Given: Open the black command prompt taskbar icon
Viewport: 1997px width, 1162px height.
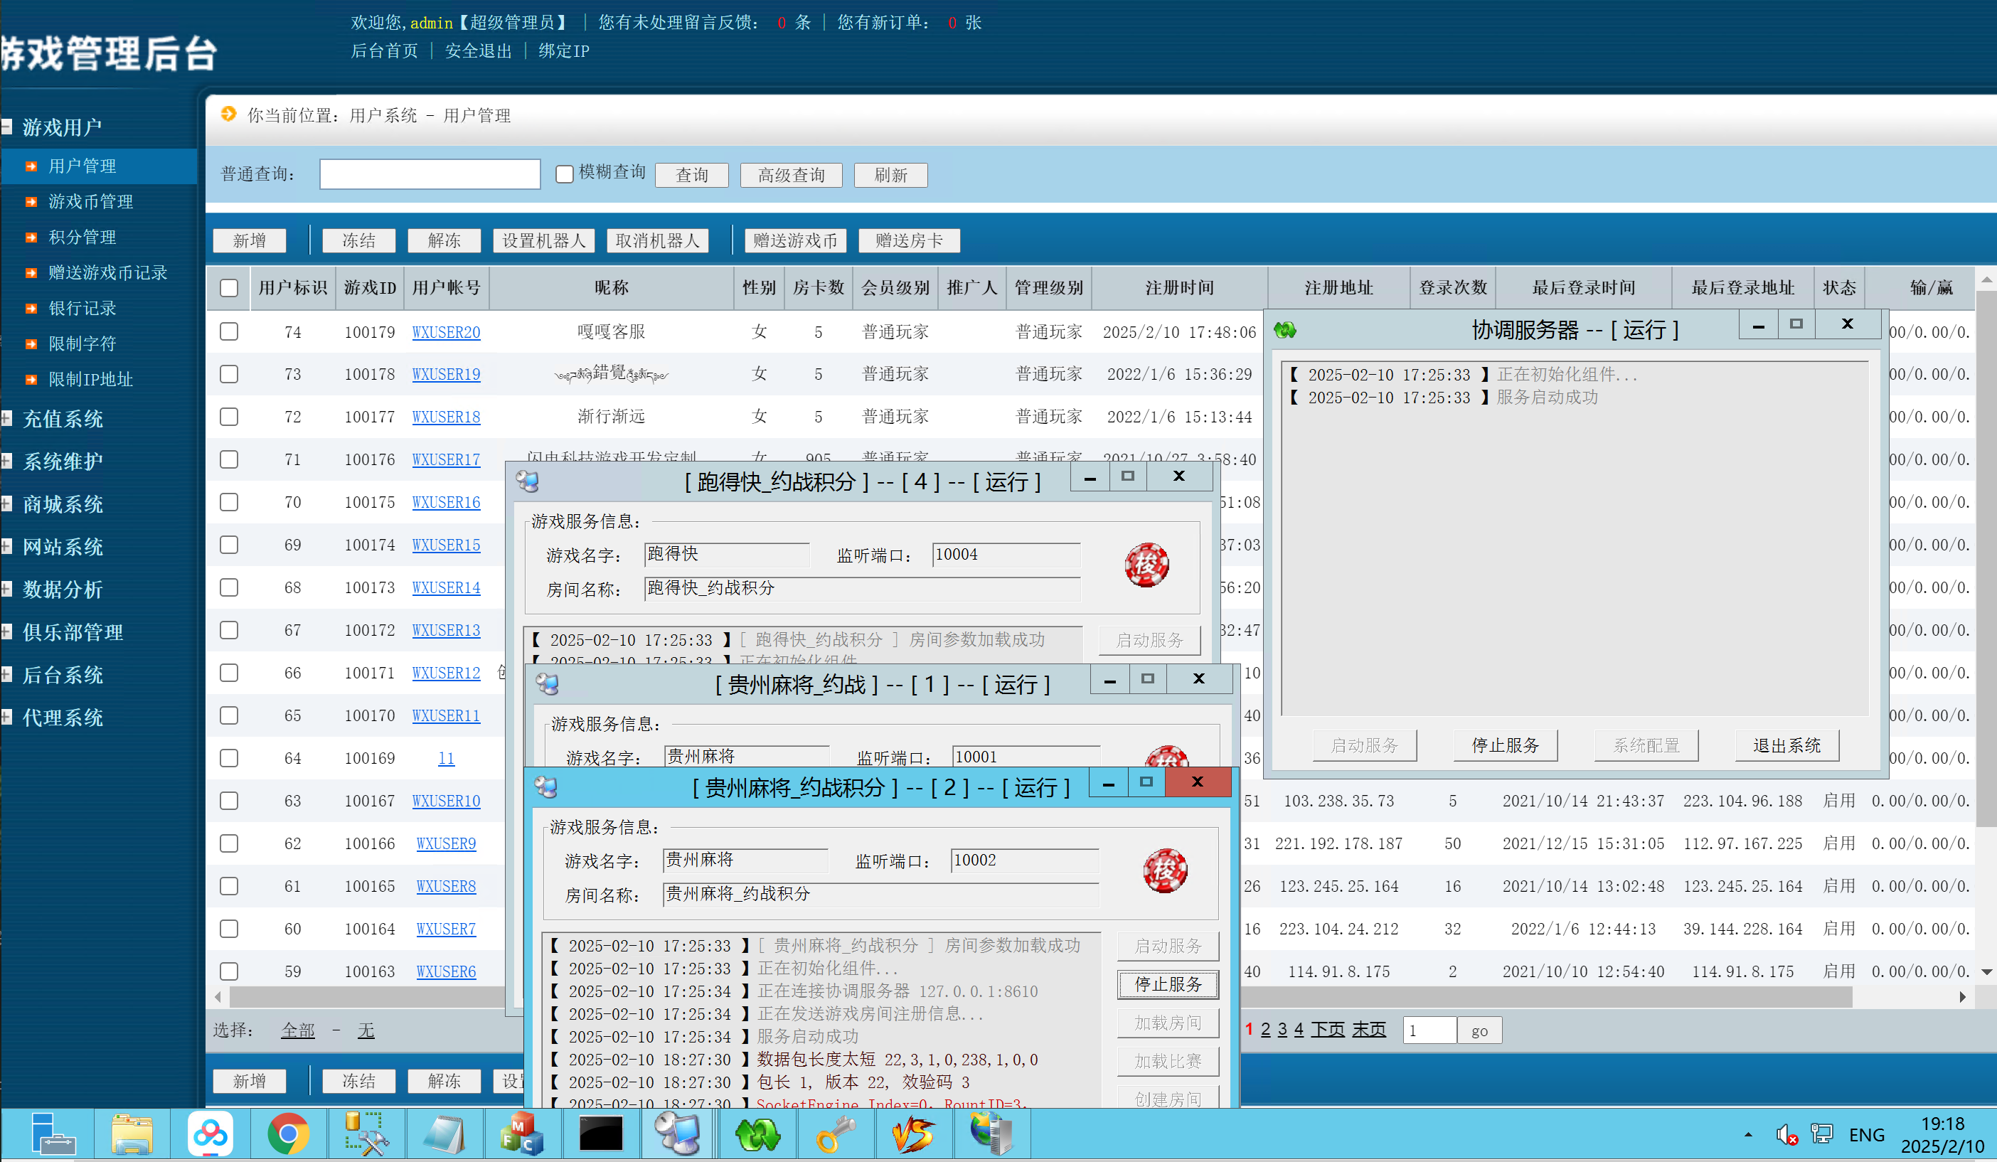Looking at the screenshot, I should tap(601, 1134).
